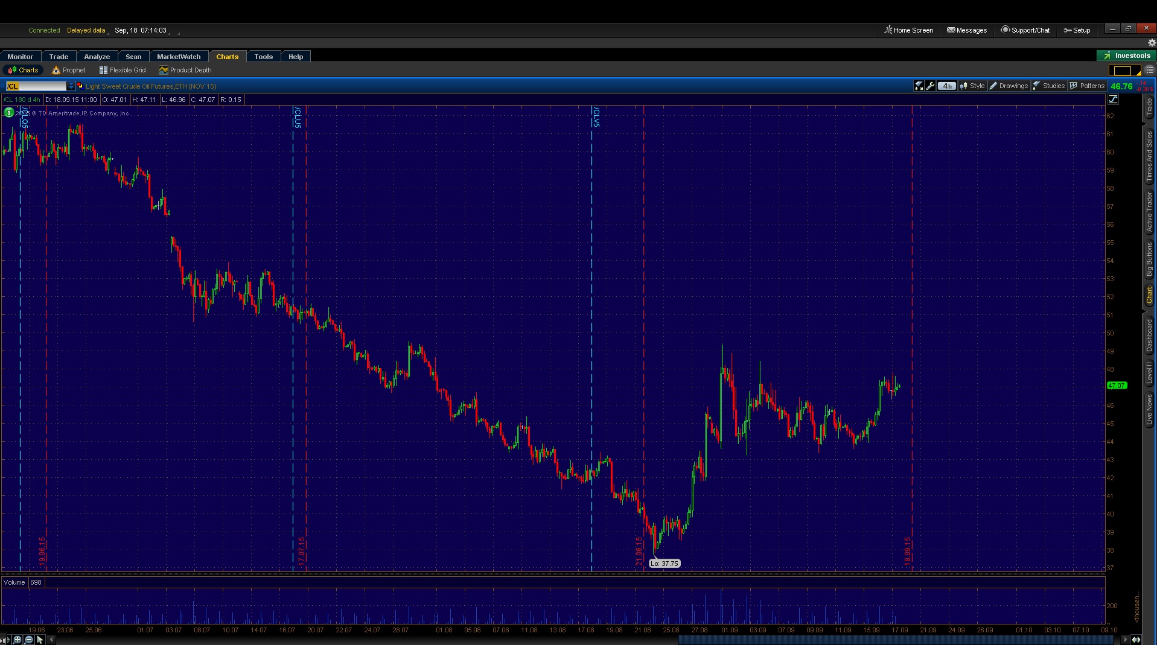Open the Home Screen button
Screen dimensions: 1157x645
(x=908, y=30)
